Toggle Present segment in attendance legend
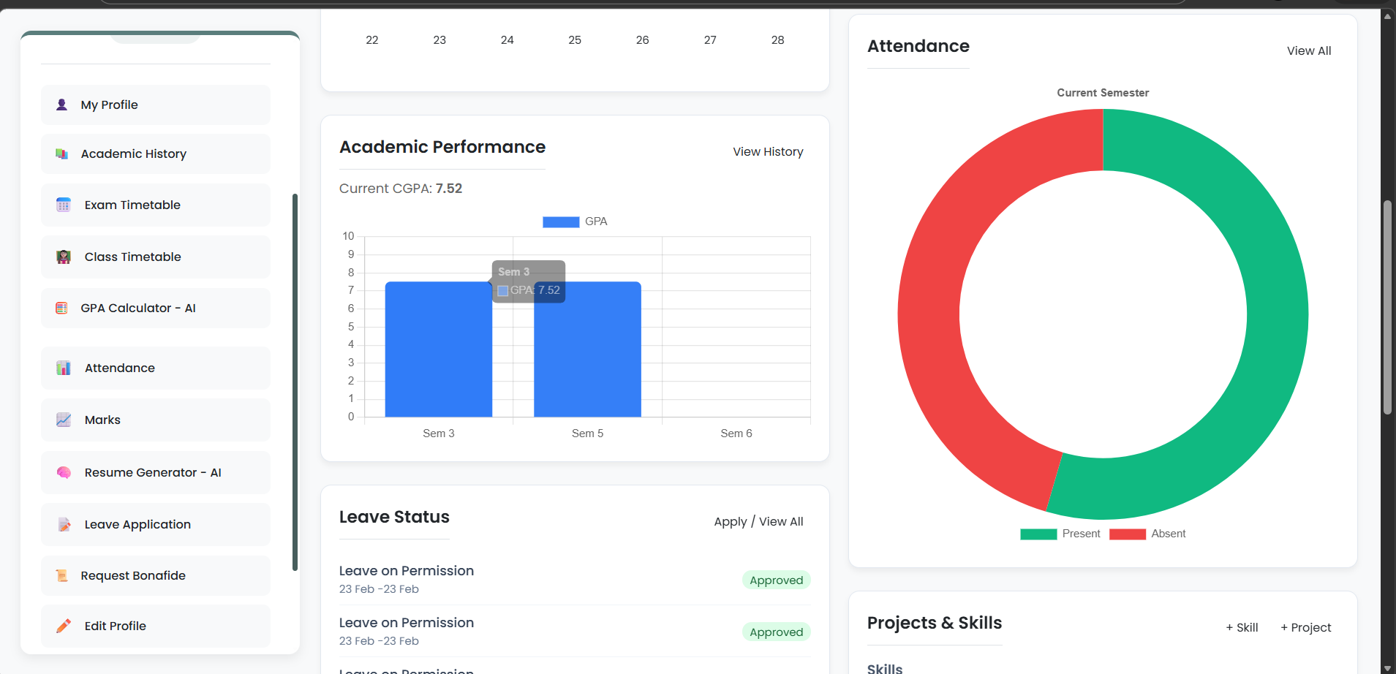This screenshot has width=1396, height=674. point(1060,534)
